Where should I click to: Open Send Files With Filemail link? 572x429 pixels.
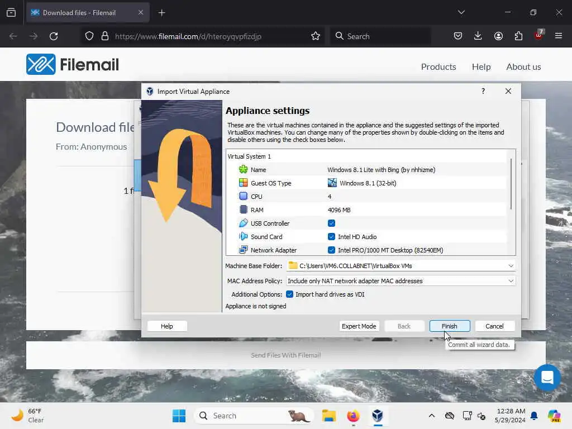tap(285, 355)
